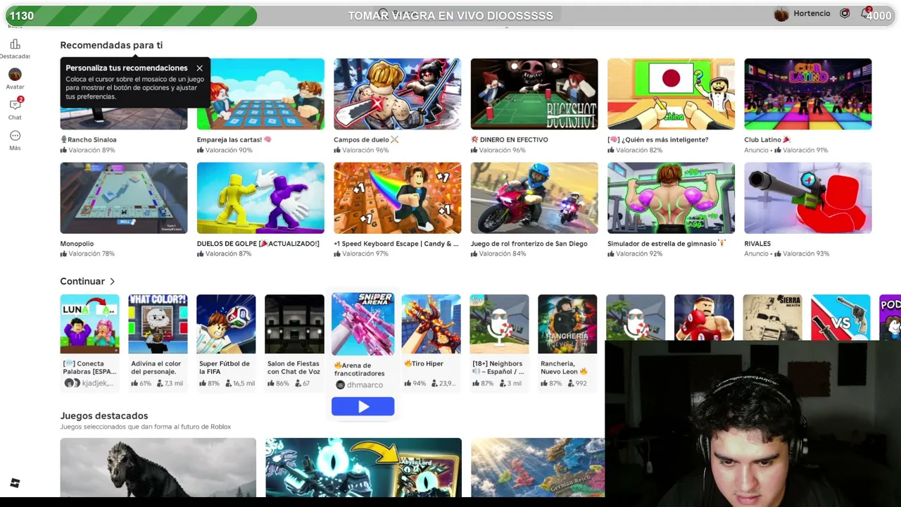
Task: Open the notifications bell icon
Action: click(x=865, y=13)
